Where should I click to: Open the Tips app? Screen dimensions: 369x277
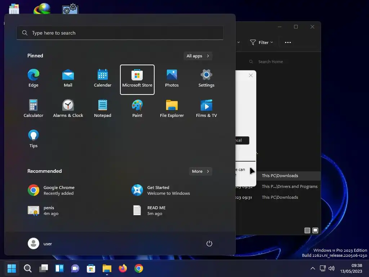coord(34,140)
